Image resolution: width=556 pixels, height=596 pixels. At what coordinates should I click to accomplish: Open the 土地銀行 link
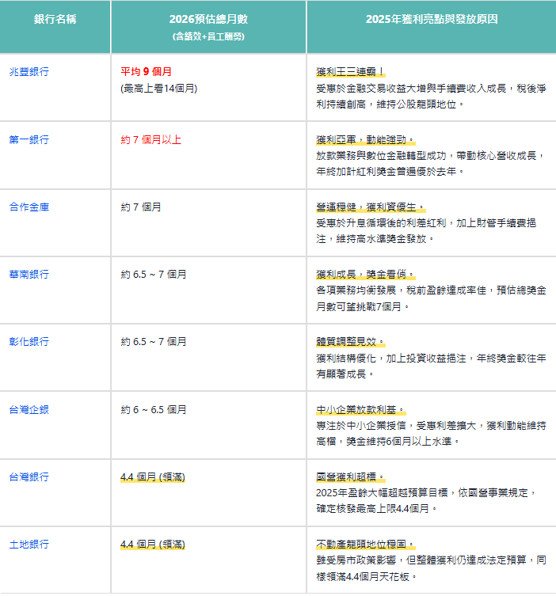(29, 544)
